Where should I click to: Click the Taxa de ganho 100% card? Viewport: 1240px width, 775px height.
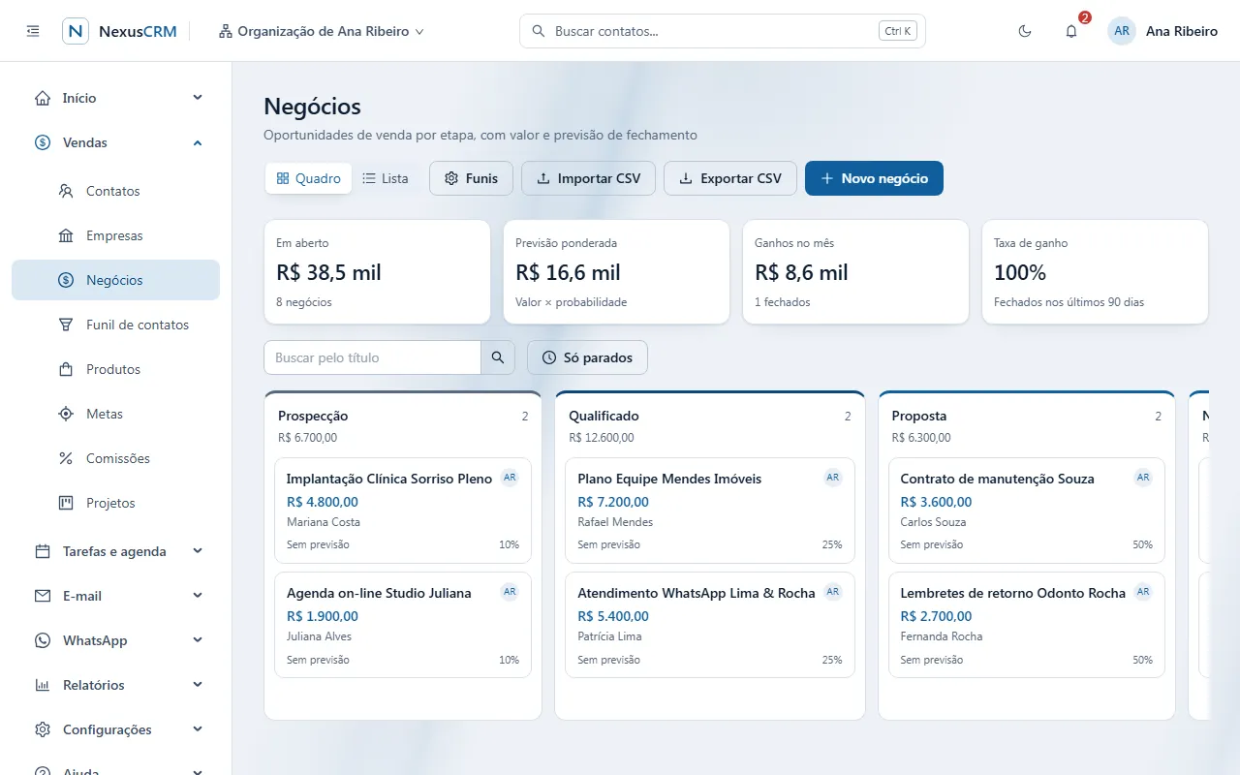pyautogui.click(x=1095, y=271)
